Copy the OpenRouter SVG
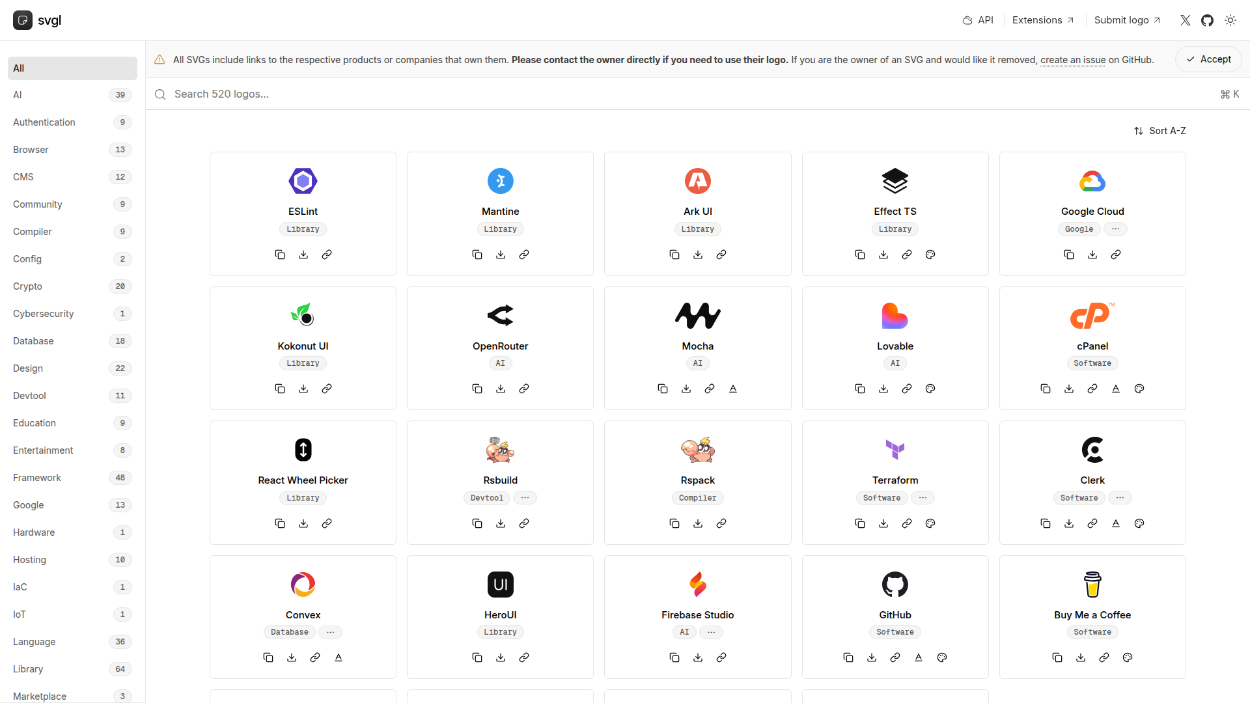The width and height of the screenshot is (1250, 703). (477, 389)
